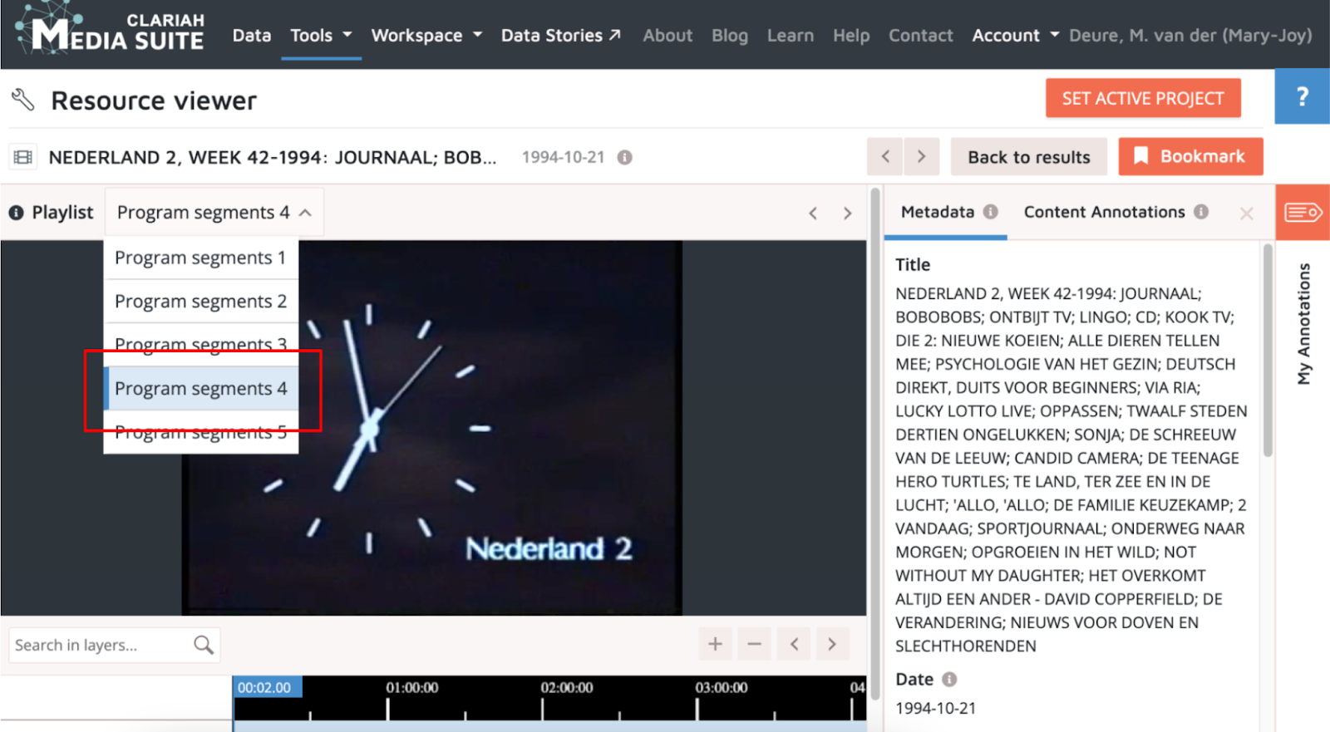
Task: Go to next playlist segment chevron
Action: tap(847, 214)
